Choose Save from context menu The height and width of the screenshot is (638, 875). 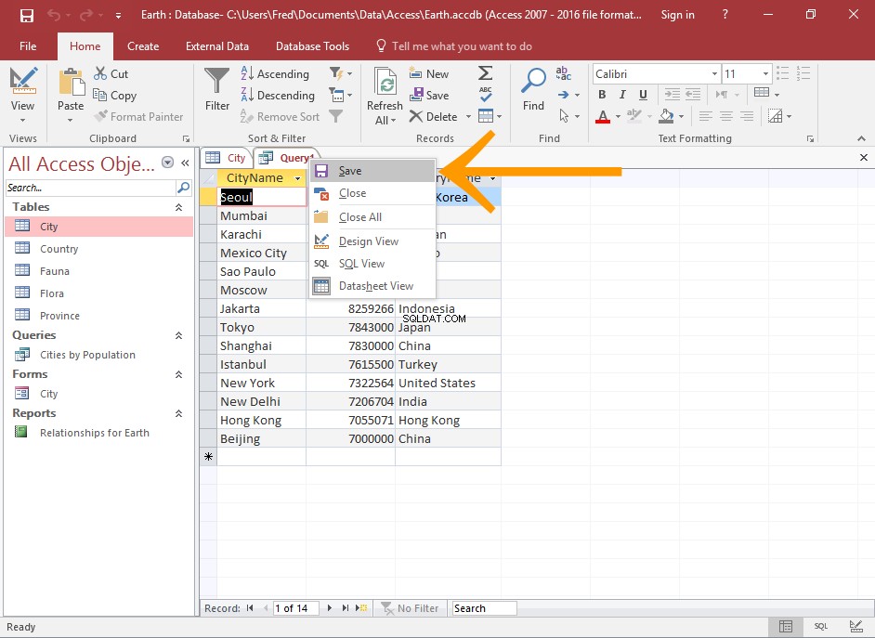(x=372, y=171)
